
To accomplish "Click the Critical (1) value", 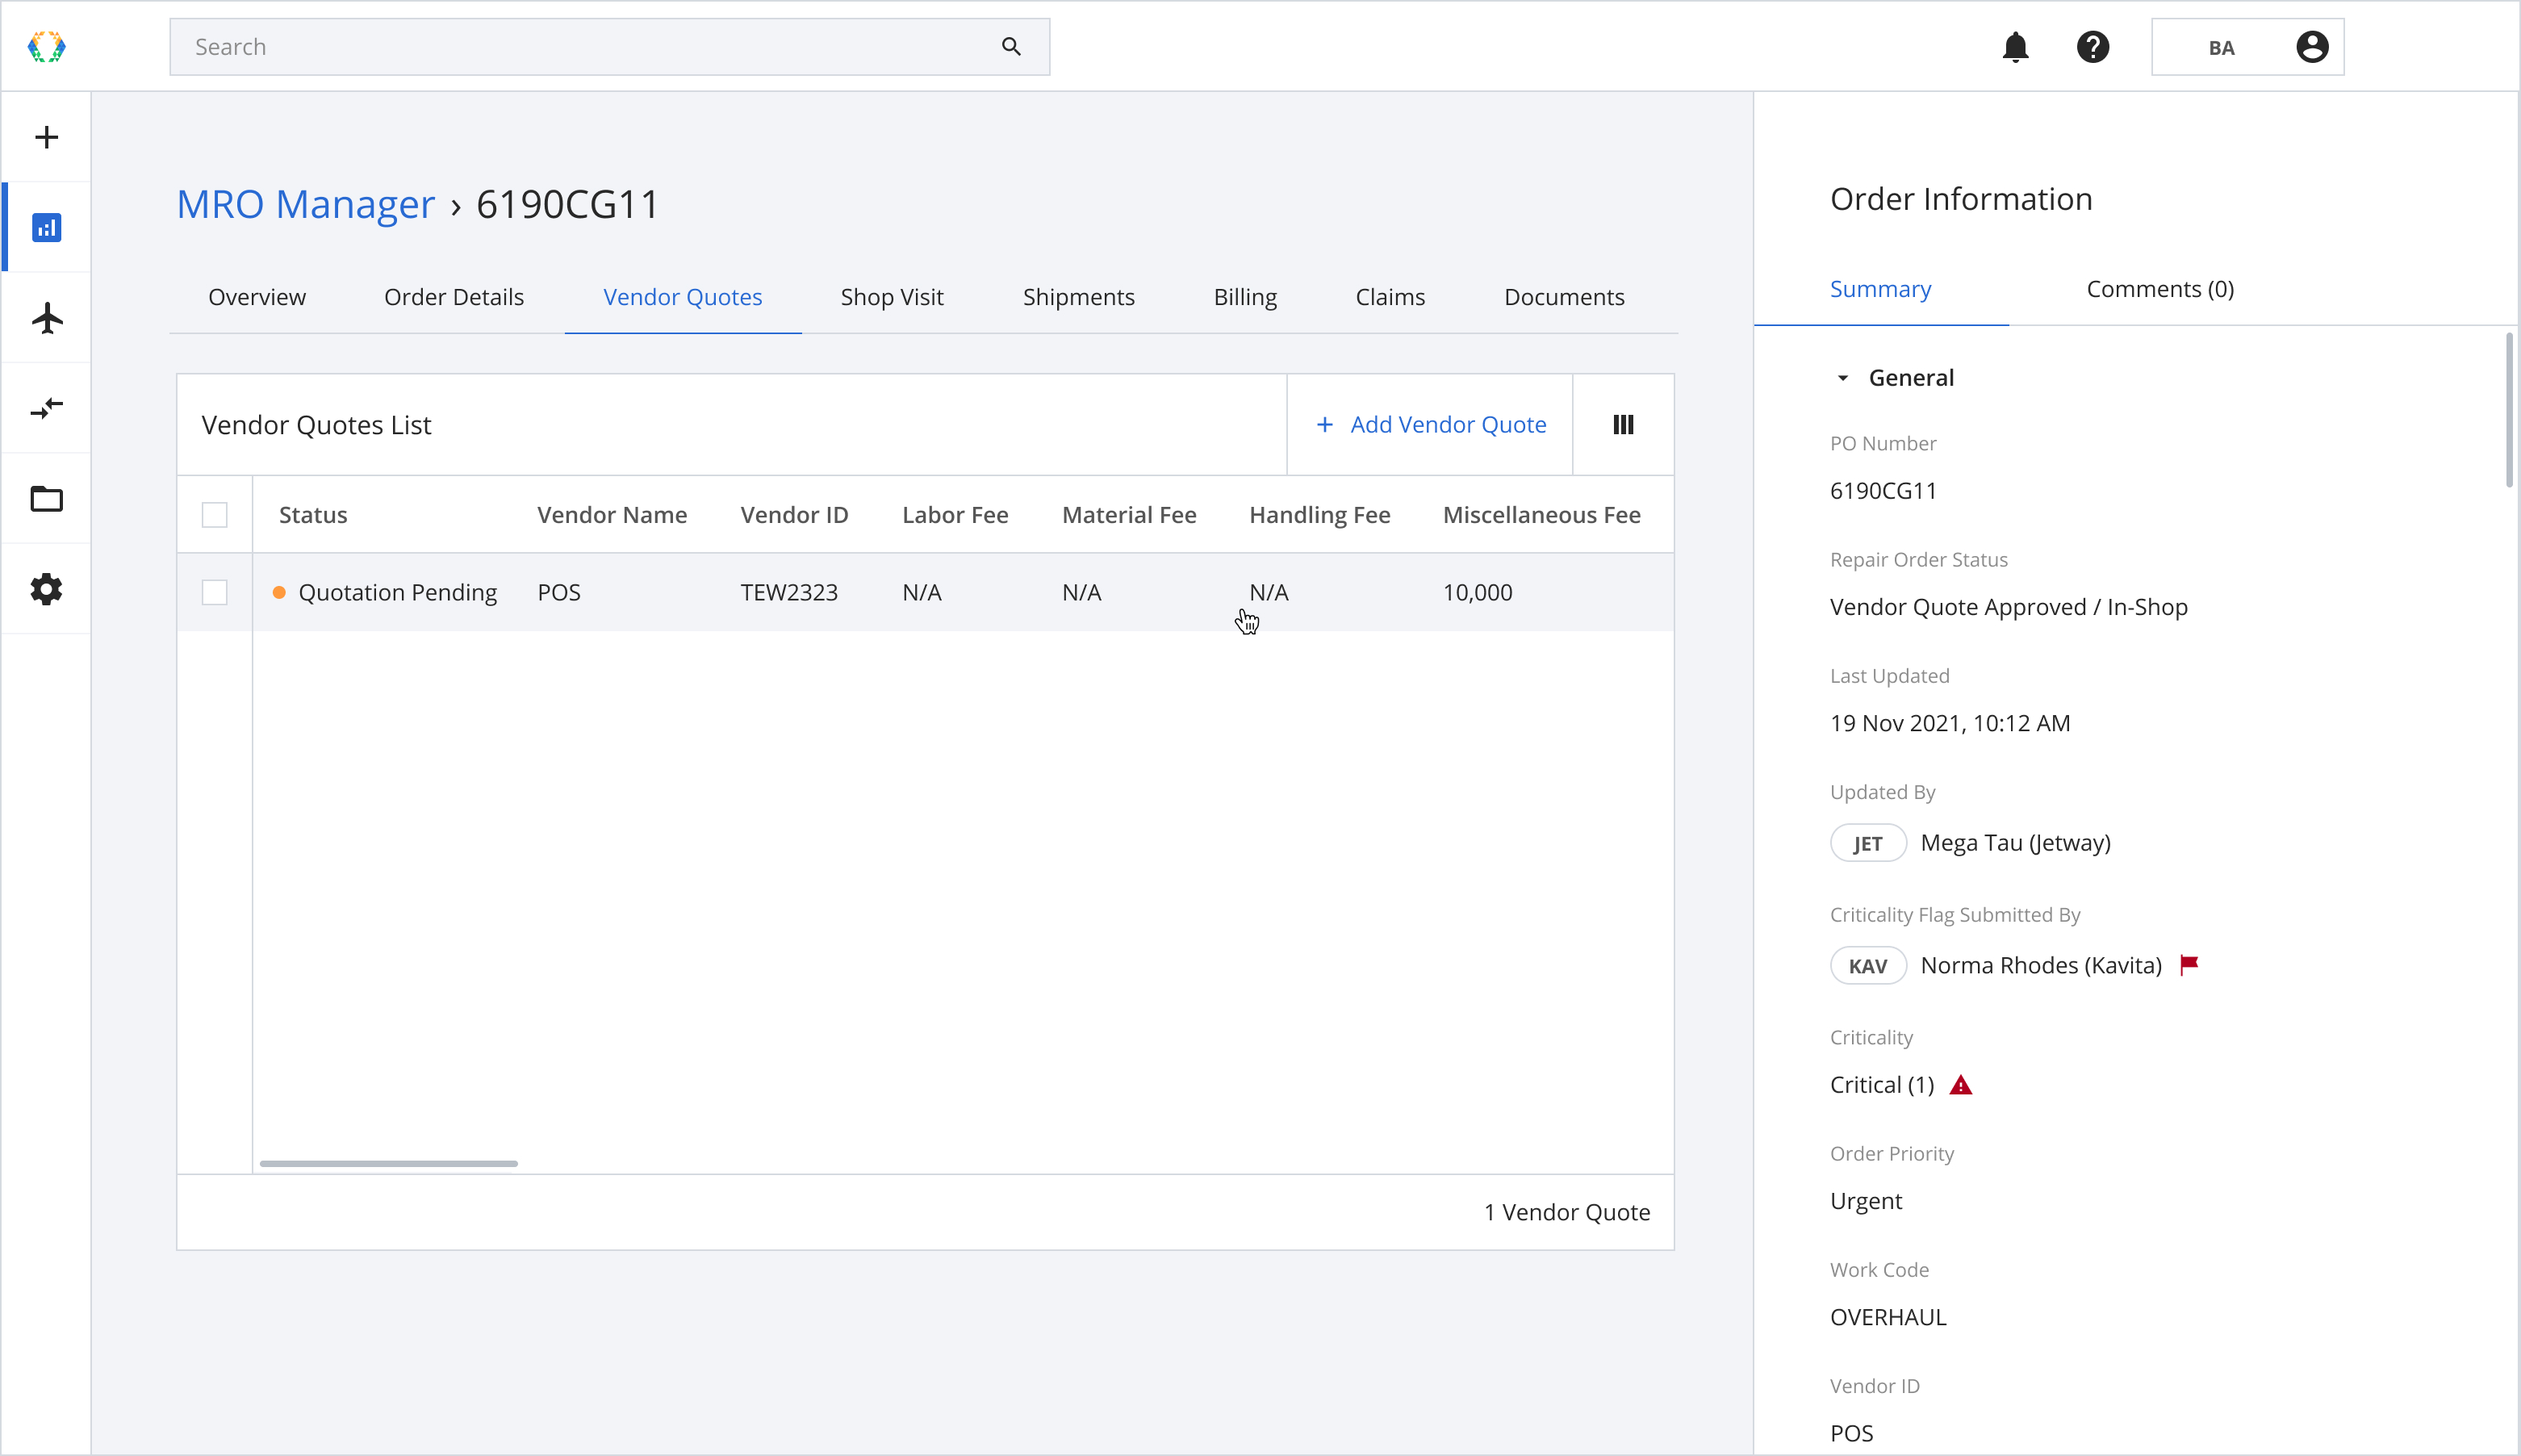I will (1882, 1085).
